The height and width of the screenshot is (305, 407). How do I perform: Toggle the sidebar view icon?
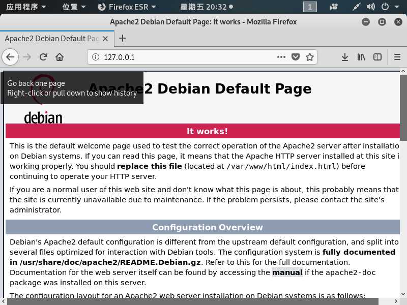point(377,57)
